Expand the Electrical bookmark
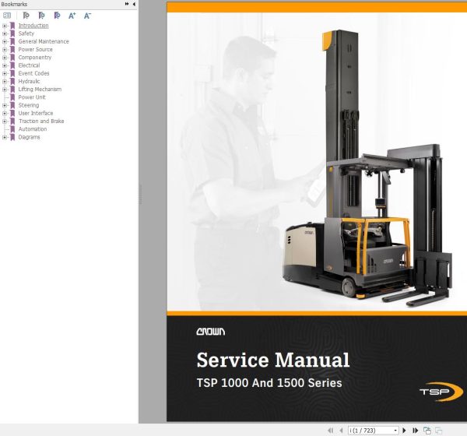467x436 pixels. (5, 65)
